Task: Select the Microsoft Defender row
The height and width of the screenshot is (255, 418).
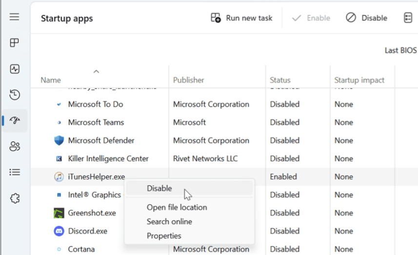Action: pos(101,141)
